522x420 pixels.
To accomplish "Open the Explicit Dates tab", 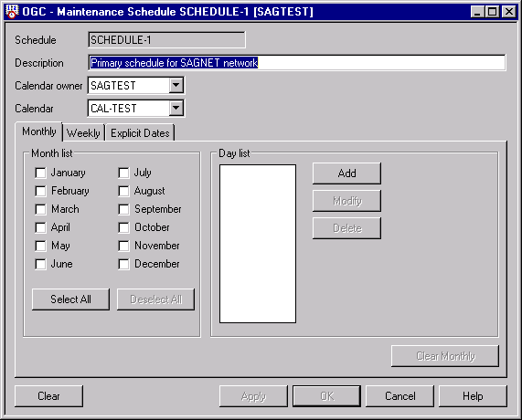I will [x=140, y=133].
